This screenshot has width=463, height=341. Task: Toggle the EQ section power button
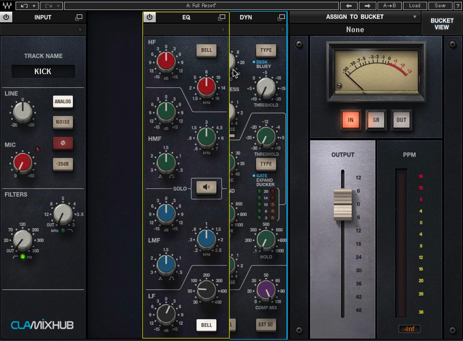150,17
